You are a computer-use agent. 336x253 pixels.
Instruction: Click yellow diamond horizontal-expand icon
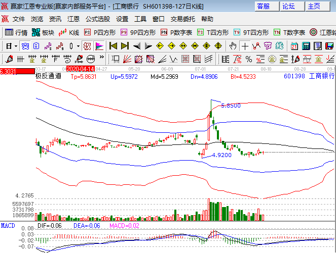tap(183, 46)
